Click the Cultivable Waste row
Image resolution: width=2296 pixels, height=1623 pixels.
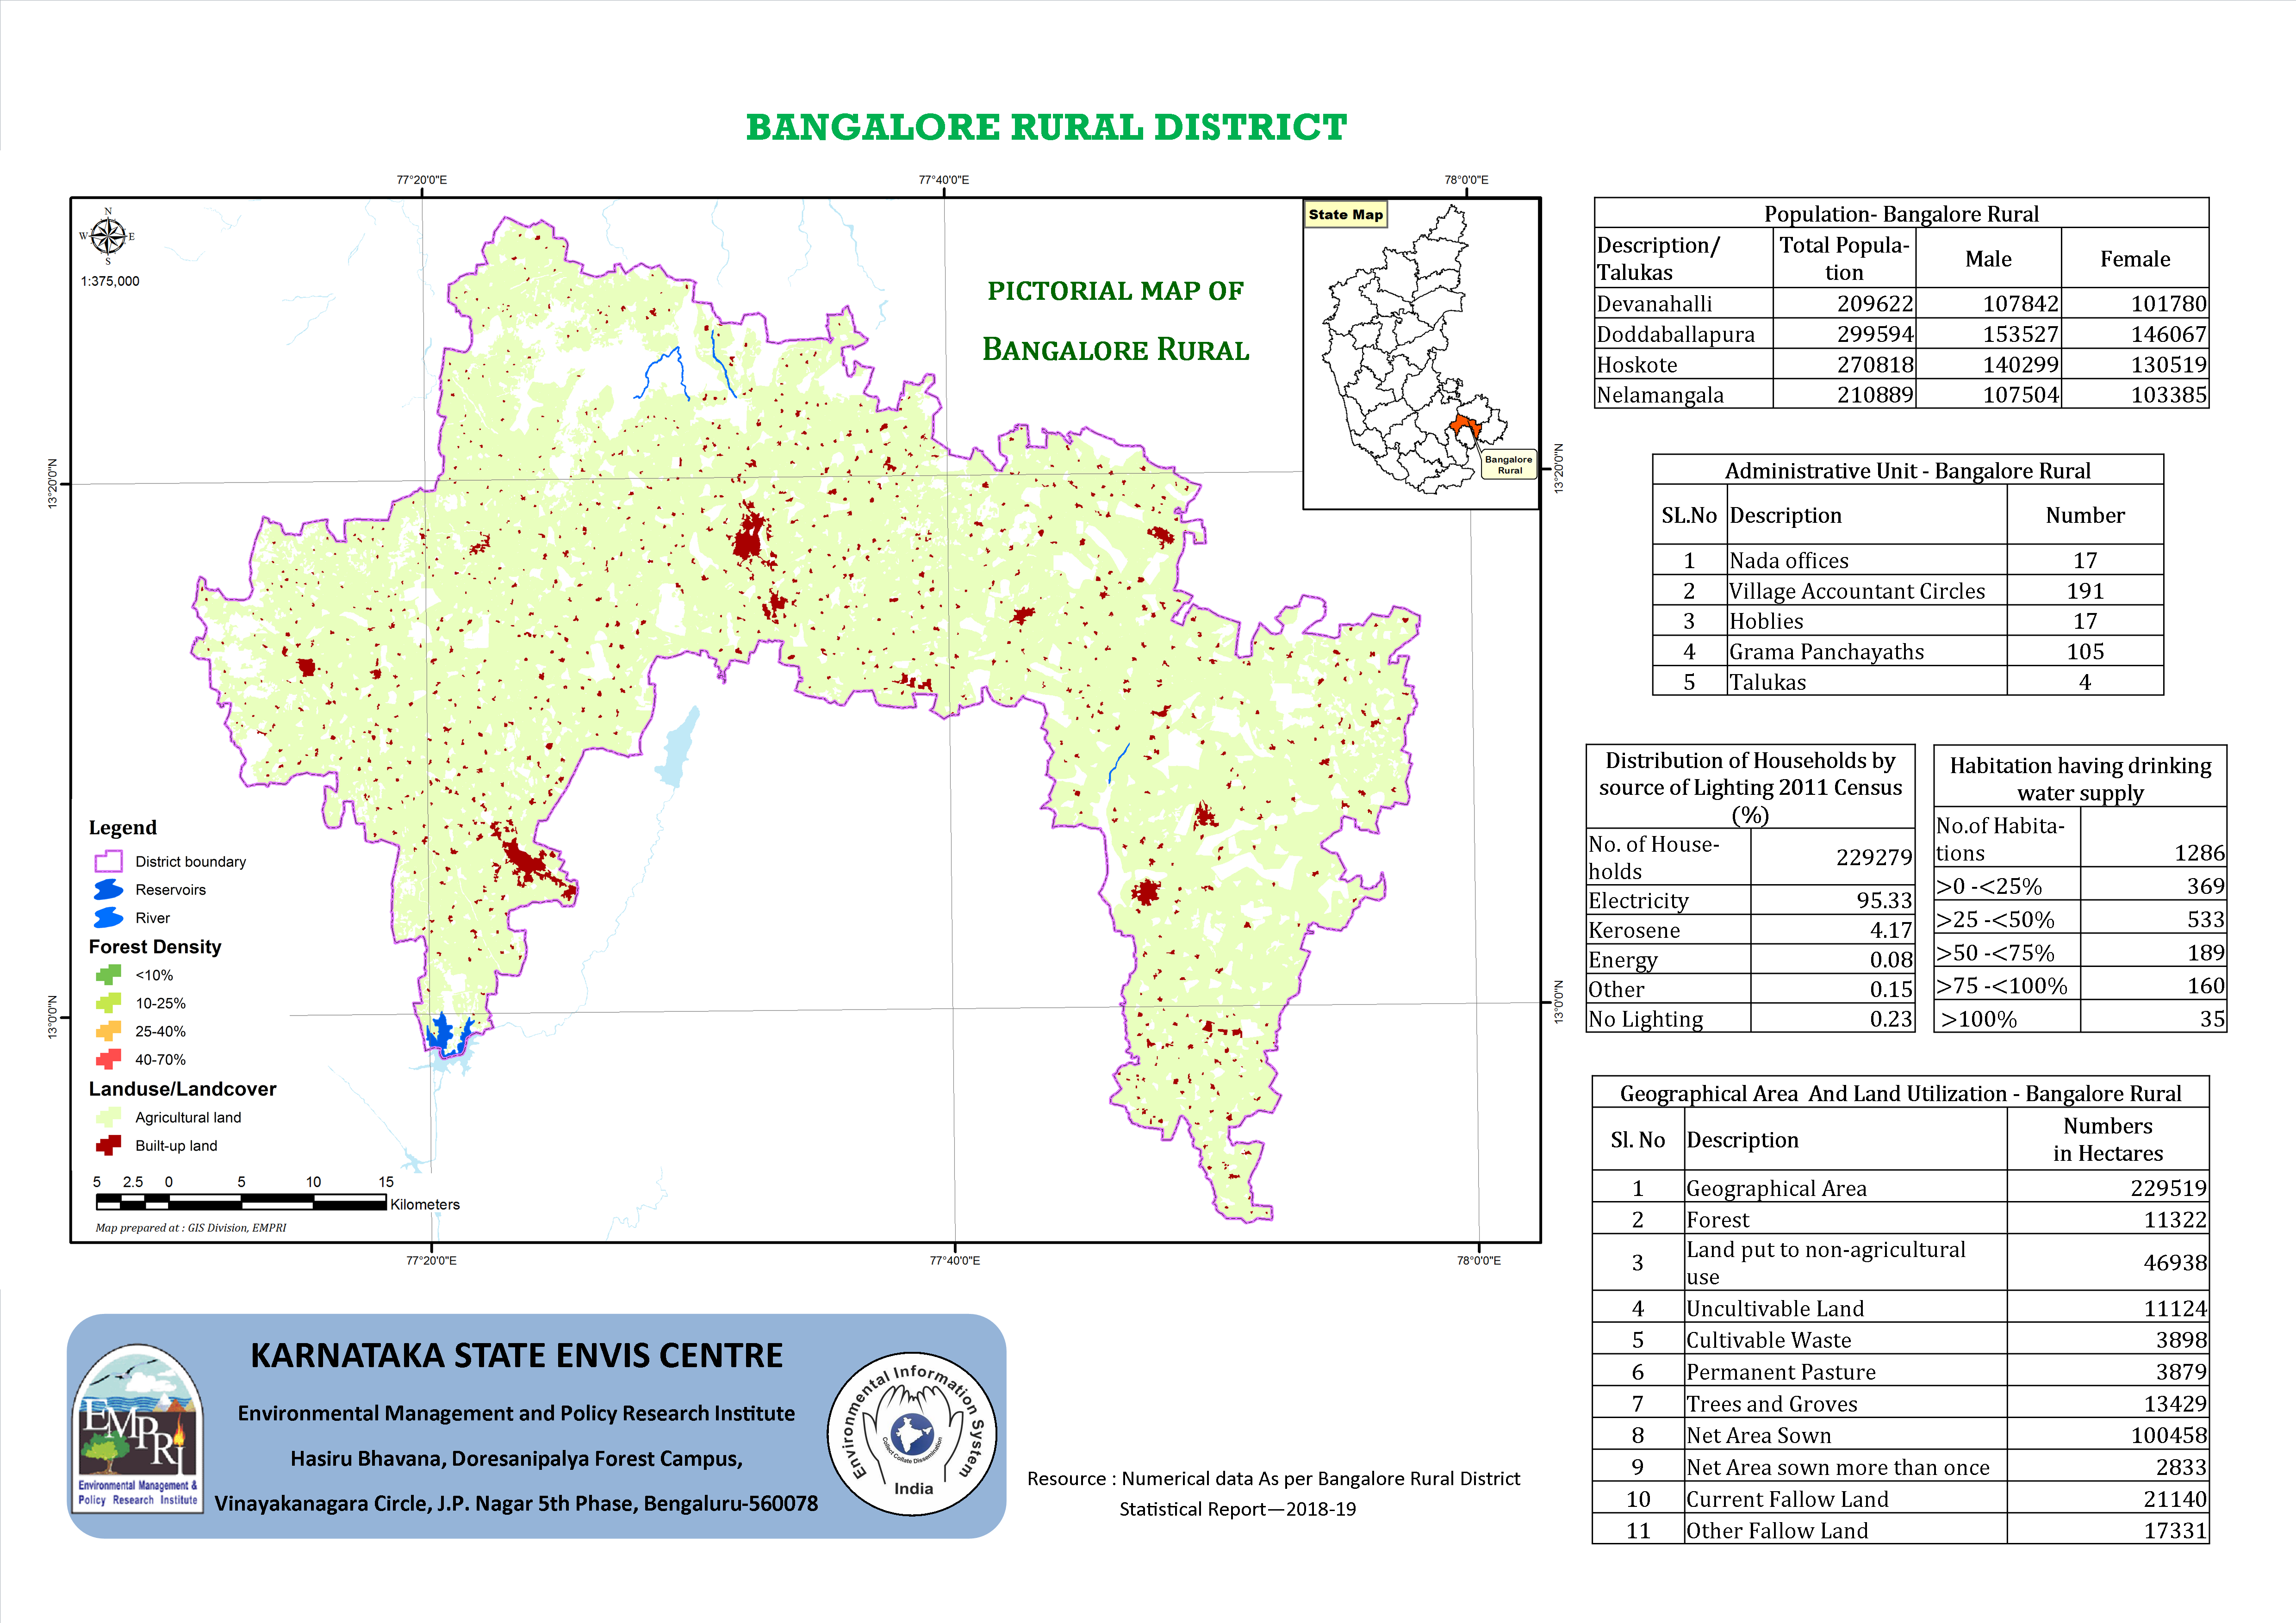point(1900,1339)
